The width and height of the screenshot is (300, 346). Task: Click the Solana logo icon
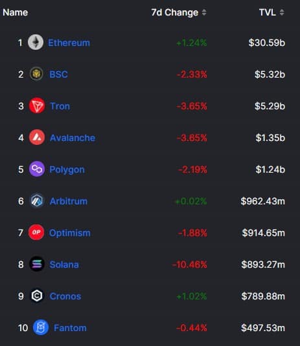coord(37,264)
